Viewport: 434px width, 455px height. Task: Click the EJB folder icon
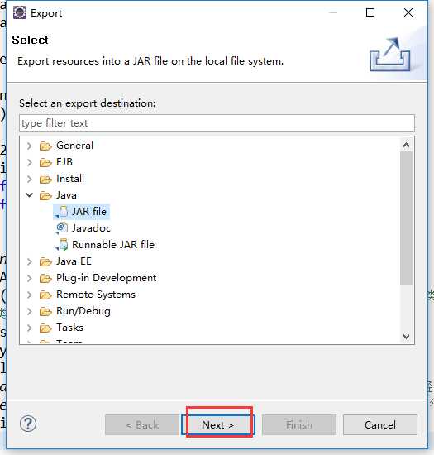pos(45,162)
